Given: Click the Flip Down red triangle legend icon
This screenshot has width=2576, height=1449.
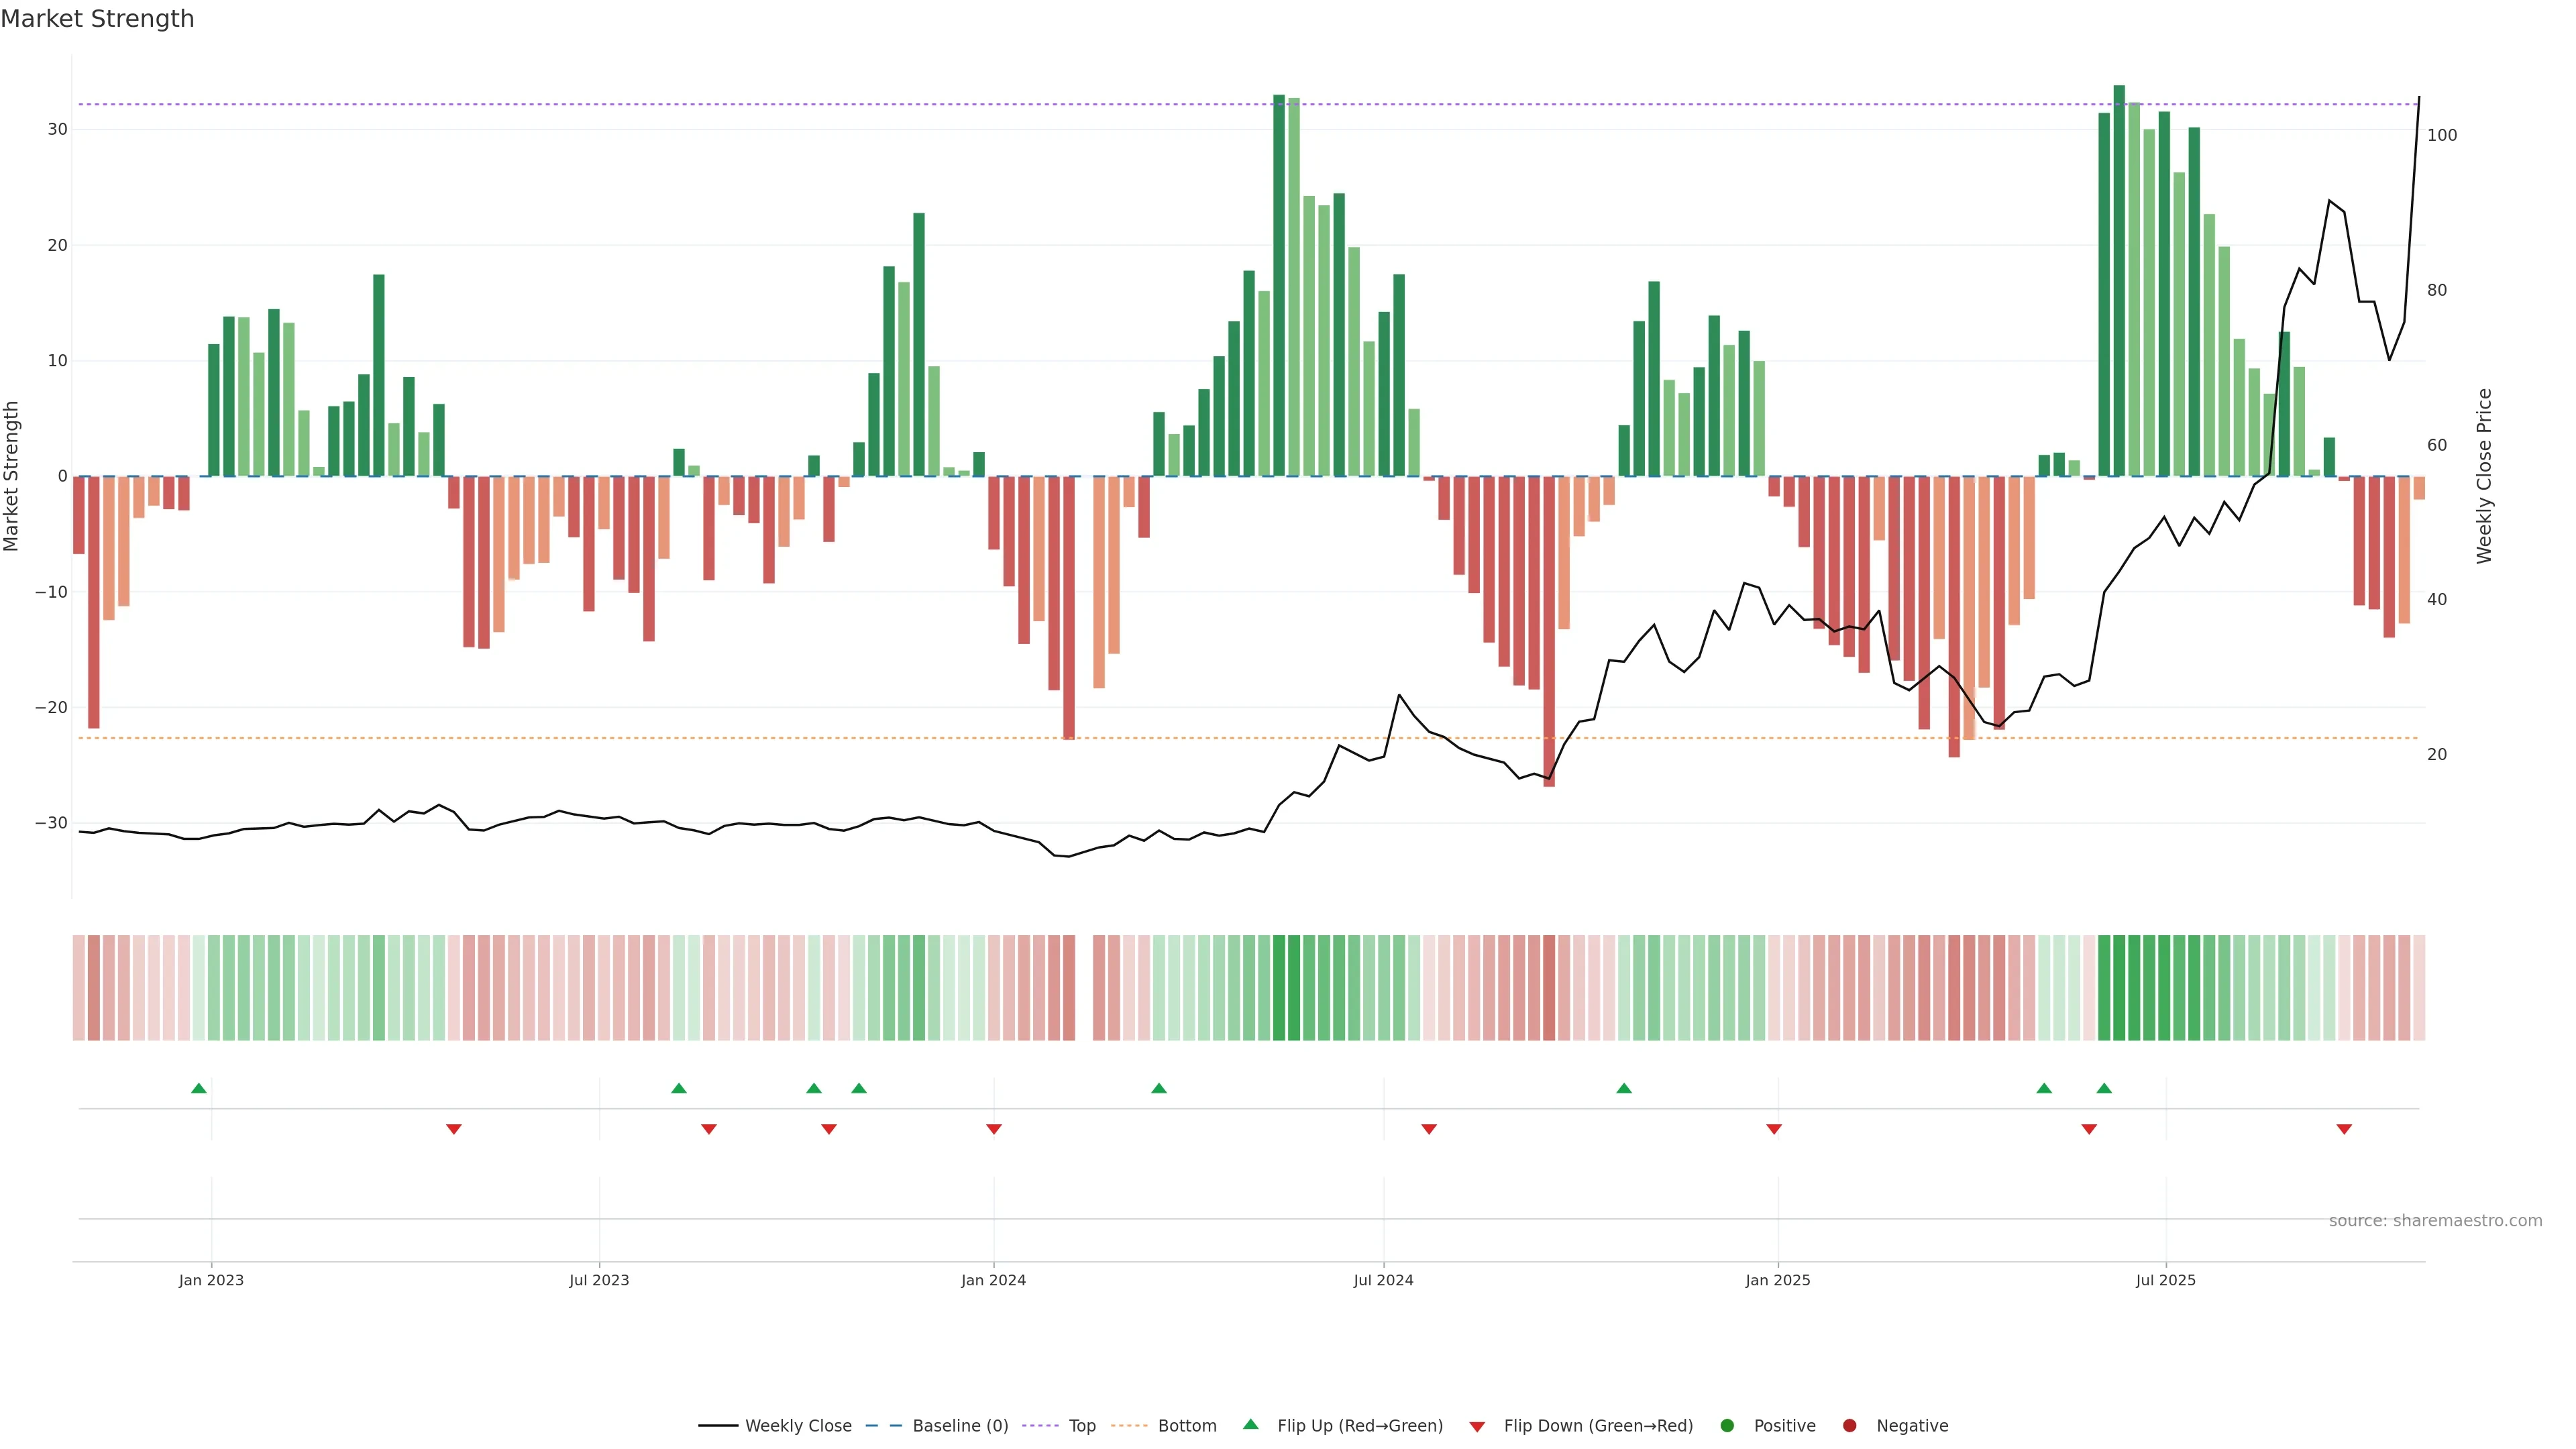Looking at the screenshot, I should (x=1477, y=1426).
